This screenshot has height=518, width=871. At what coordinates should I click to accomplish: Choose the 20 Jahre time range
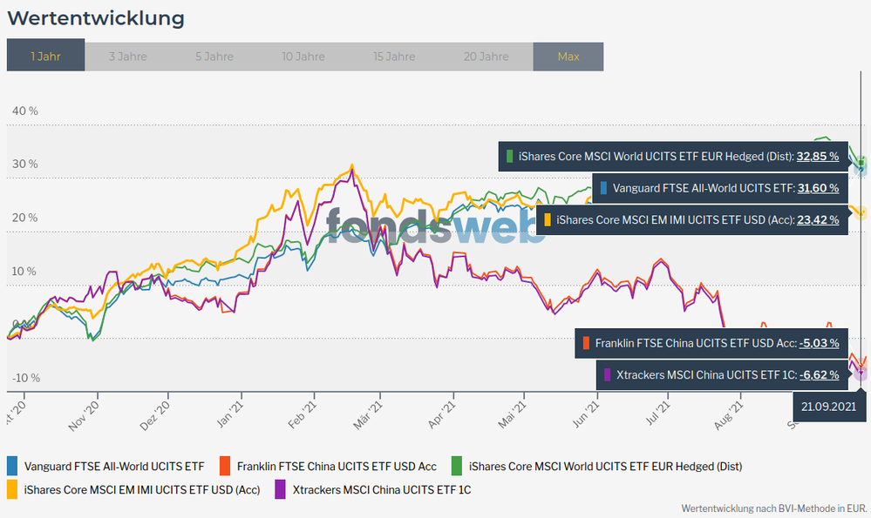click(486, 57)
